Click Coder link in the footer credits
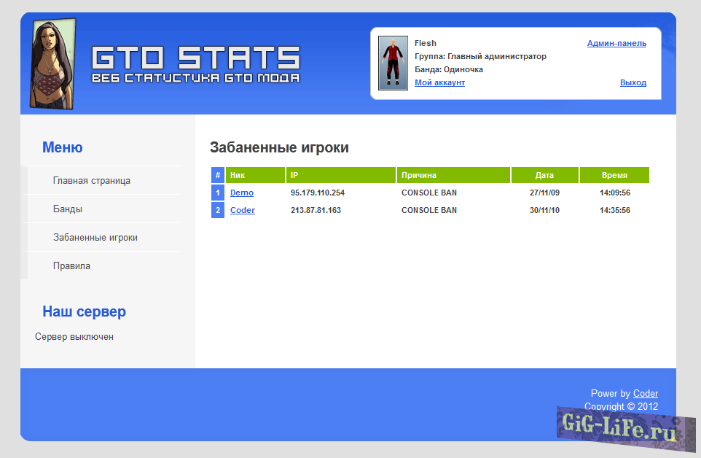Image resolution: width=701 pixels, height=458 pixels. [x=646, y=393]
